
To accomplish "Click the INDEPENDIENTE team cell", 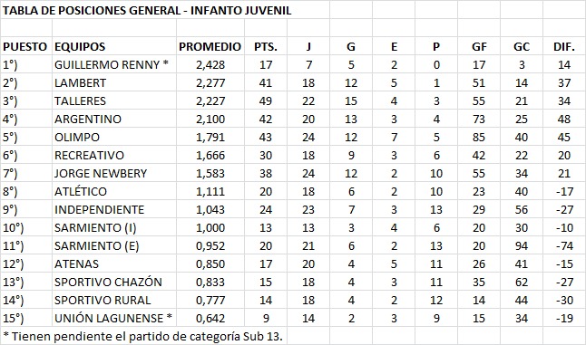I will (x=114, y=209).
